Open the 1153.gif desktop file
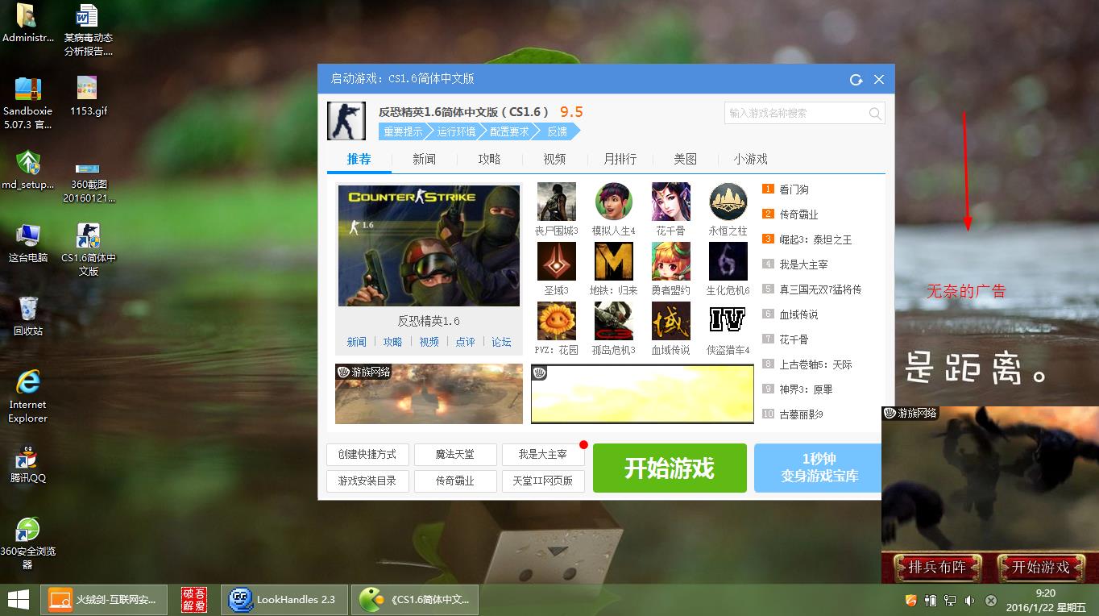1099x616 pixels. (87, 89)
